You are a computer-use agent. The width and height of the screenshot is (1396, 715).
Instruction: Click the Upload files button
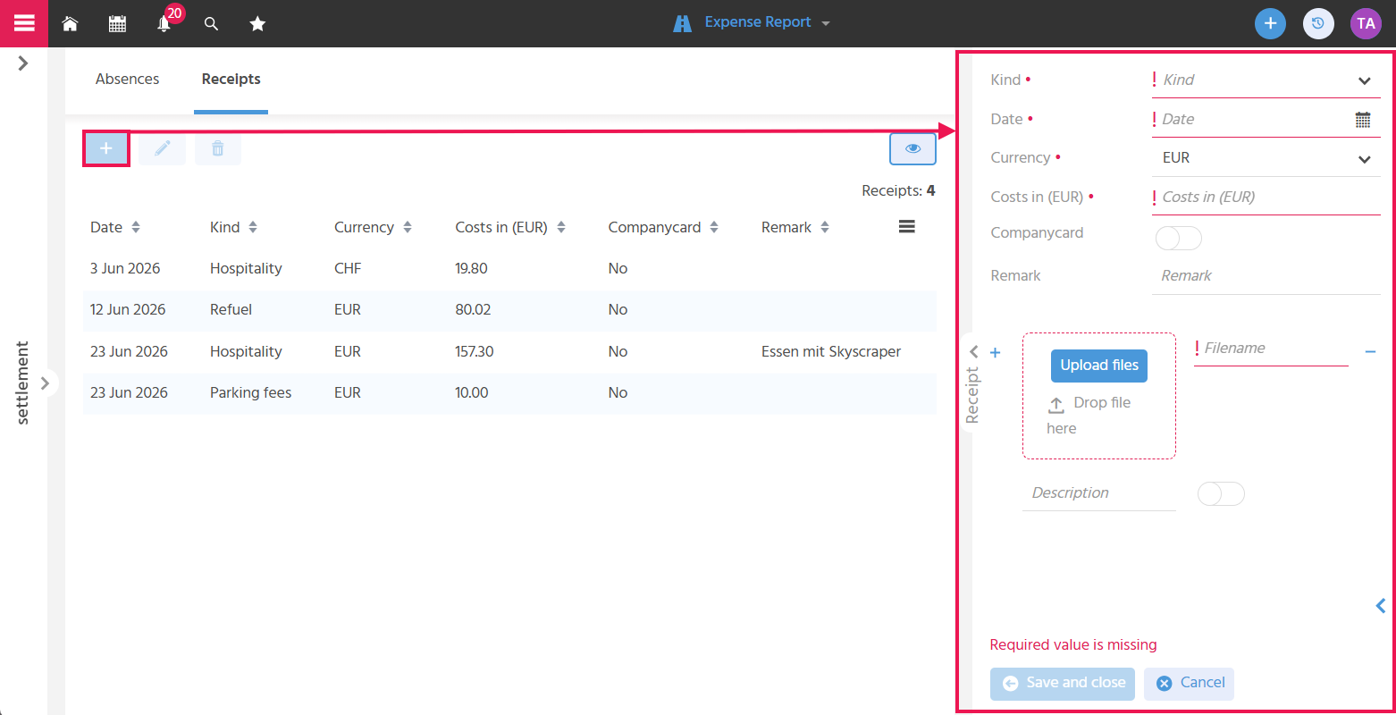click(1099, 366)
